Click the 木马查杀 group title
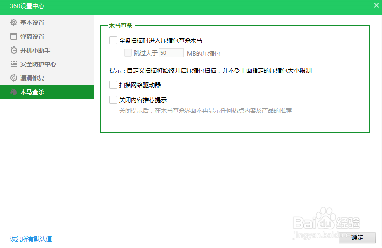This screenshot has width=382, height=248. 121,26
